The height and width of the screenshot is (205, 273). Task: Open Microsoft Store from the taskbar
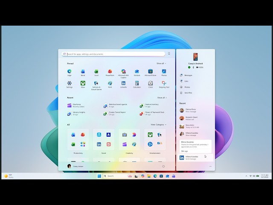161,176
